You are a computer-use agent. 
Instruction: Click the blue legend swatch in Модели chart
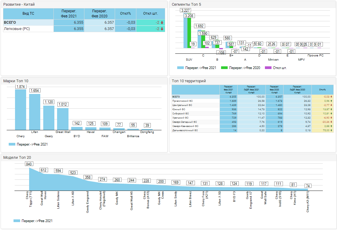(x=17, y=221)
